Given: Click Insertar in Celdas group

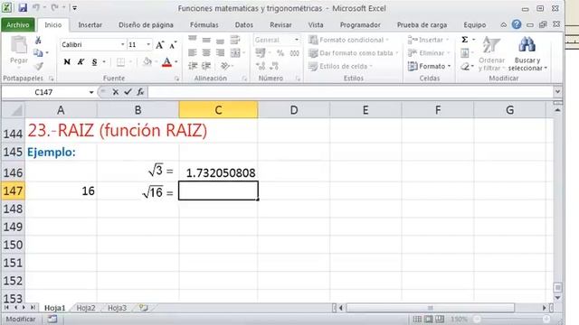Looking at the screenshot, I should pyautogui.click(x=428, y=40).
